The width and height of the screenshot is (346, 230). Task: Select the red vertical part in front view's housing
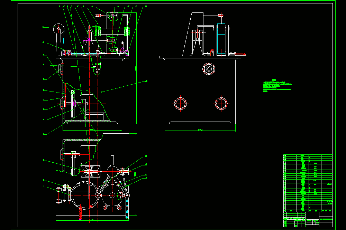coord(65,95)
